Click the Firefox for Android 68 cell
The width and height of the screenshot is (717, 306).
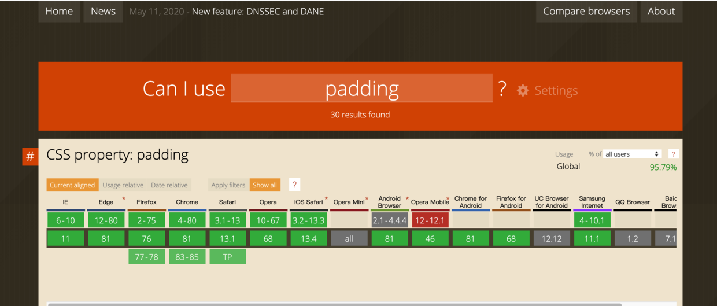511,238
